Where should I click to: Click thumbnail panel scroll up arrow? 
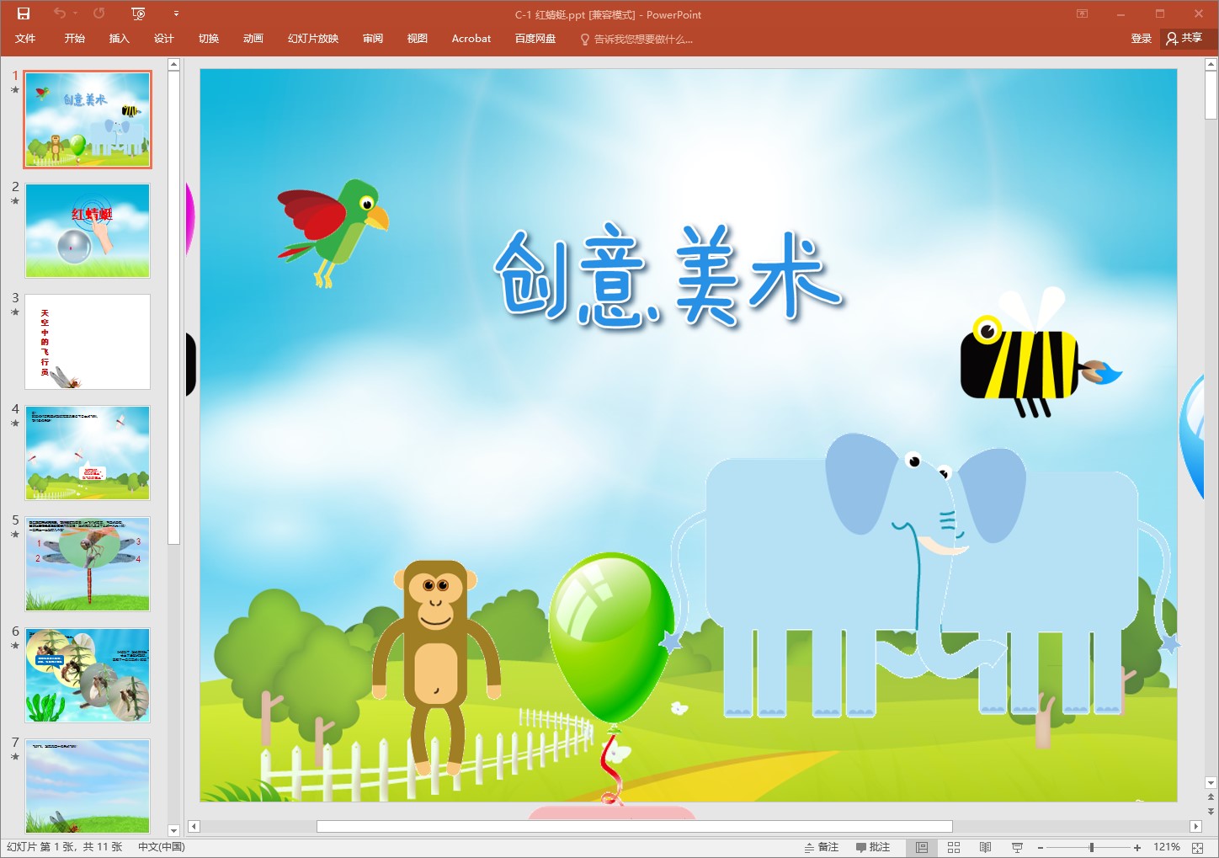(x=173, y=64)
